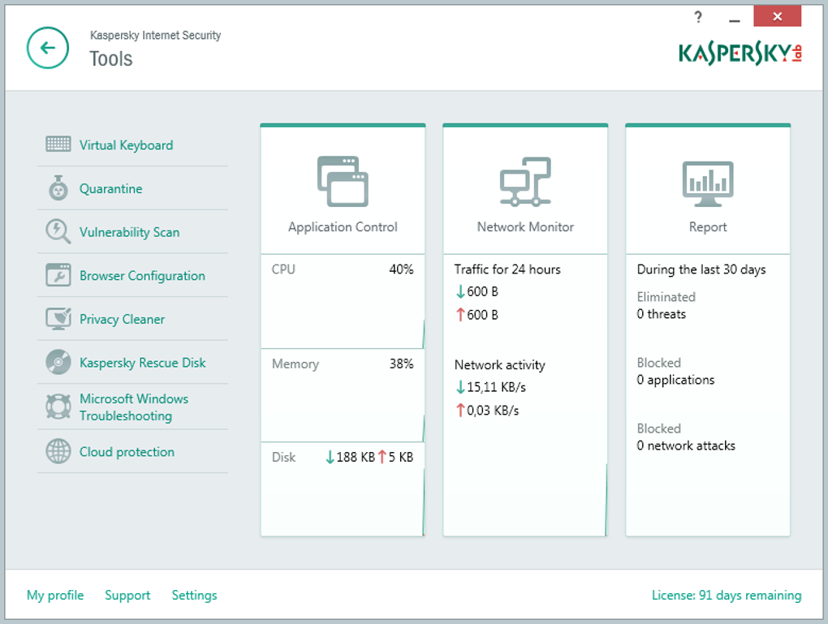This screenshot has height=624, width=828.
Task: Click License: 91 days remaining
Action: (727, 595)
